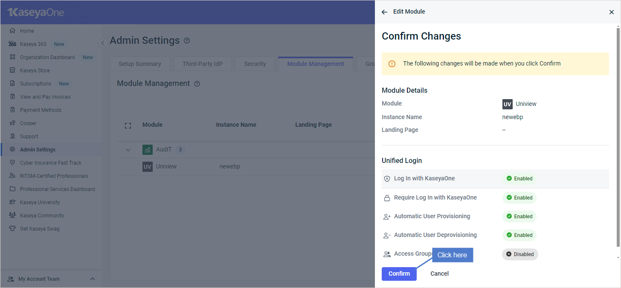Click the Admin Settings gear icon

click(12, 149)
